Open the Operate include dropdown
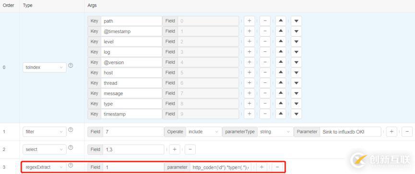This screenshot has height=174, width=415. (203, 132)
